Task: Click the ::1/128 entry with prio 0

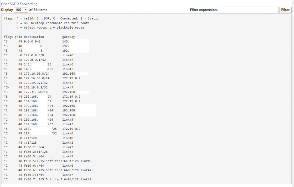Action: pyautogui.click(x=30, y=138)
